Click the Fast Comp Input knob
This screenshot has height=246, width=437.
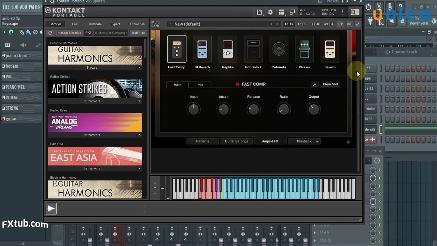click(x=194, y=109)
